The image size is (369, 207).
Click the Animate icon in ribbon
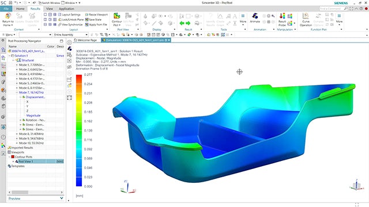click(x=255, y=16)
